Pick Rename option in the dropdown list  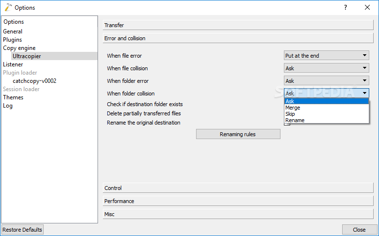point(295,120)
